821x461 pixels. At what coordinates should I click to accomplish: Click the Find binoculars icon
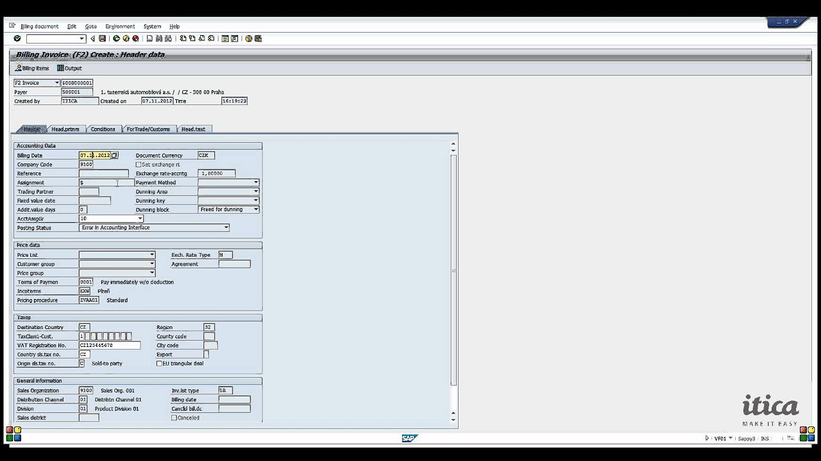159,38
